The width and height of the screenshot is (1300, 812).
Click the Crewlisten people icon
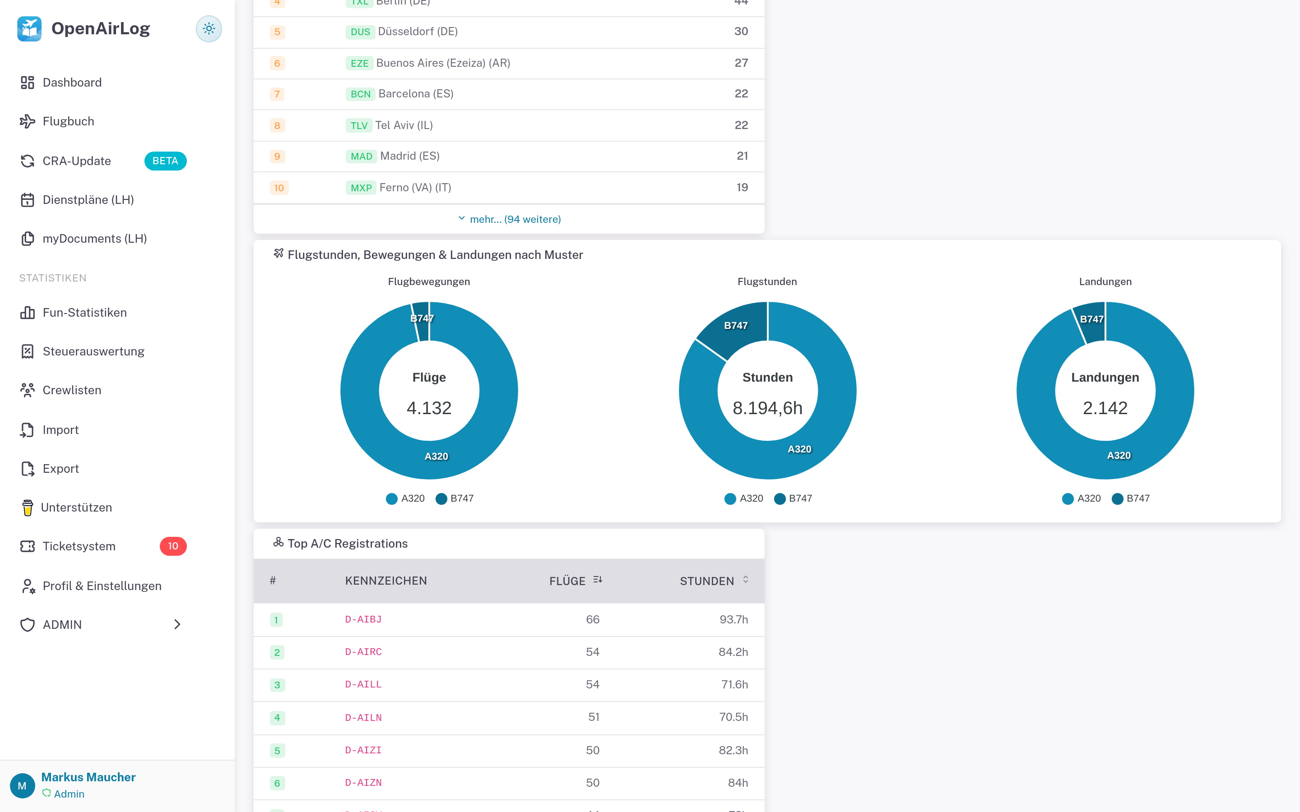28,390
